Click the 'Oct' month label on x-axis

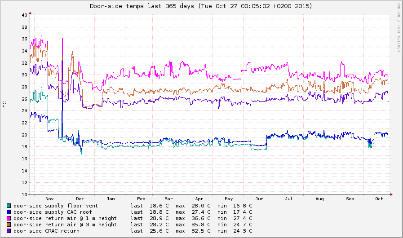coord(379,199)
